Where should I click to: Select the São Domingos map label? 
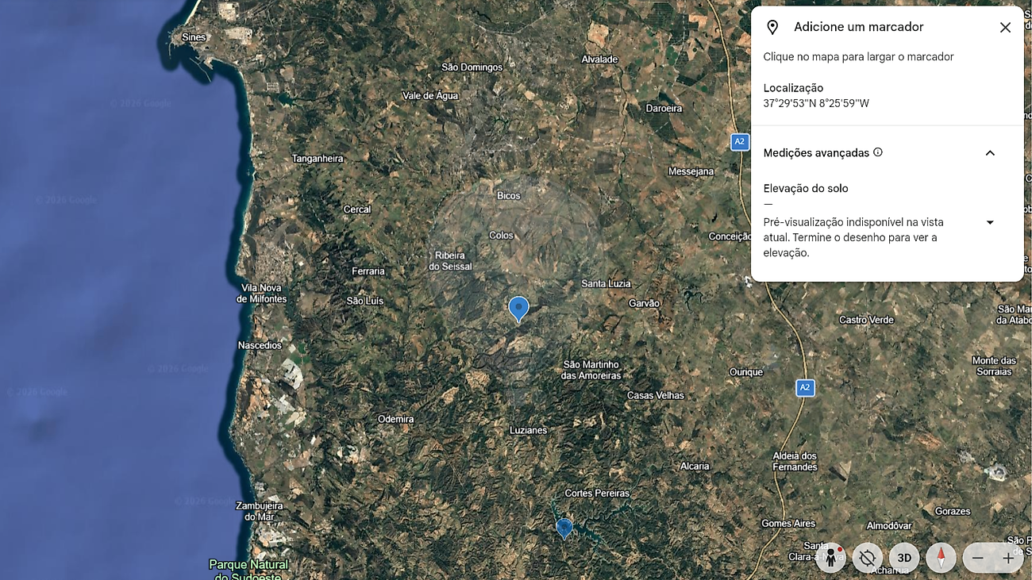pyautogui.click(x=472, y=67)
